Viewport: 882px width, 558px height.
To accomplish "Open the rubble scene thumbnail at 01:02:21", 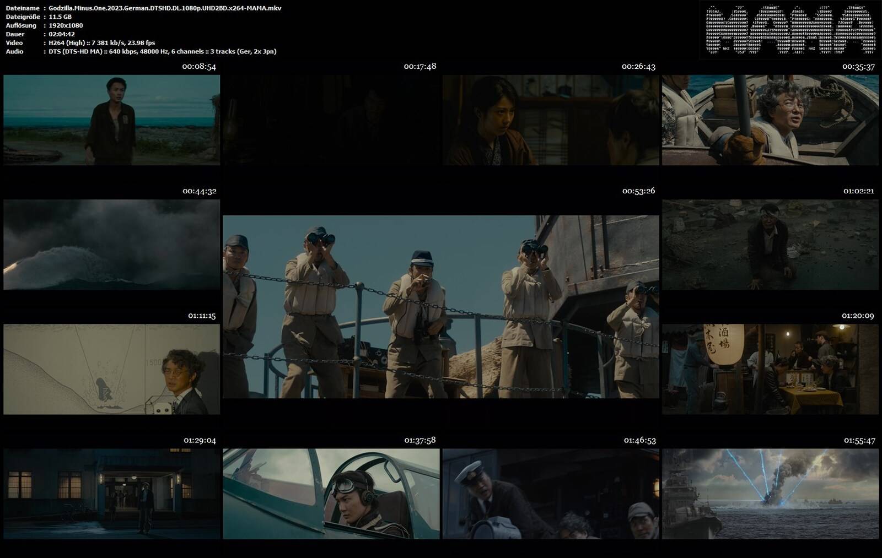I will pos(770,245).
